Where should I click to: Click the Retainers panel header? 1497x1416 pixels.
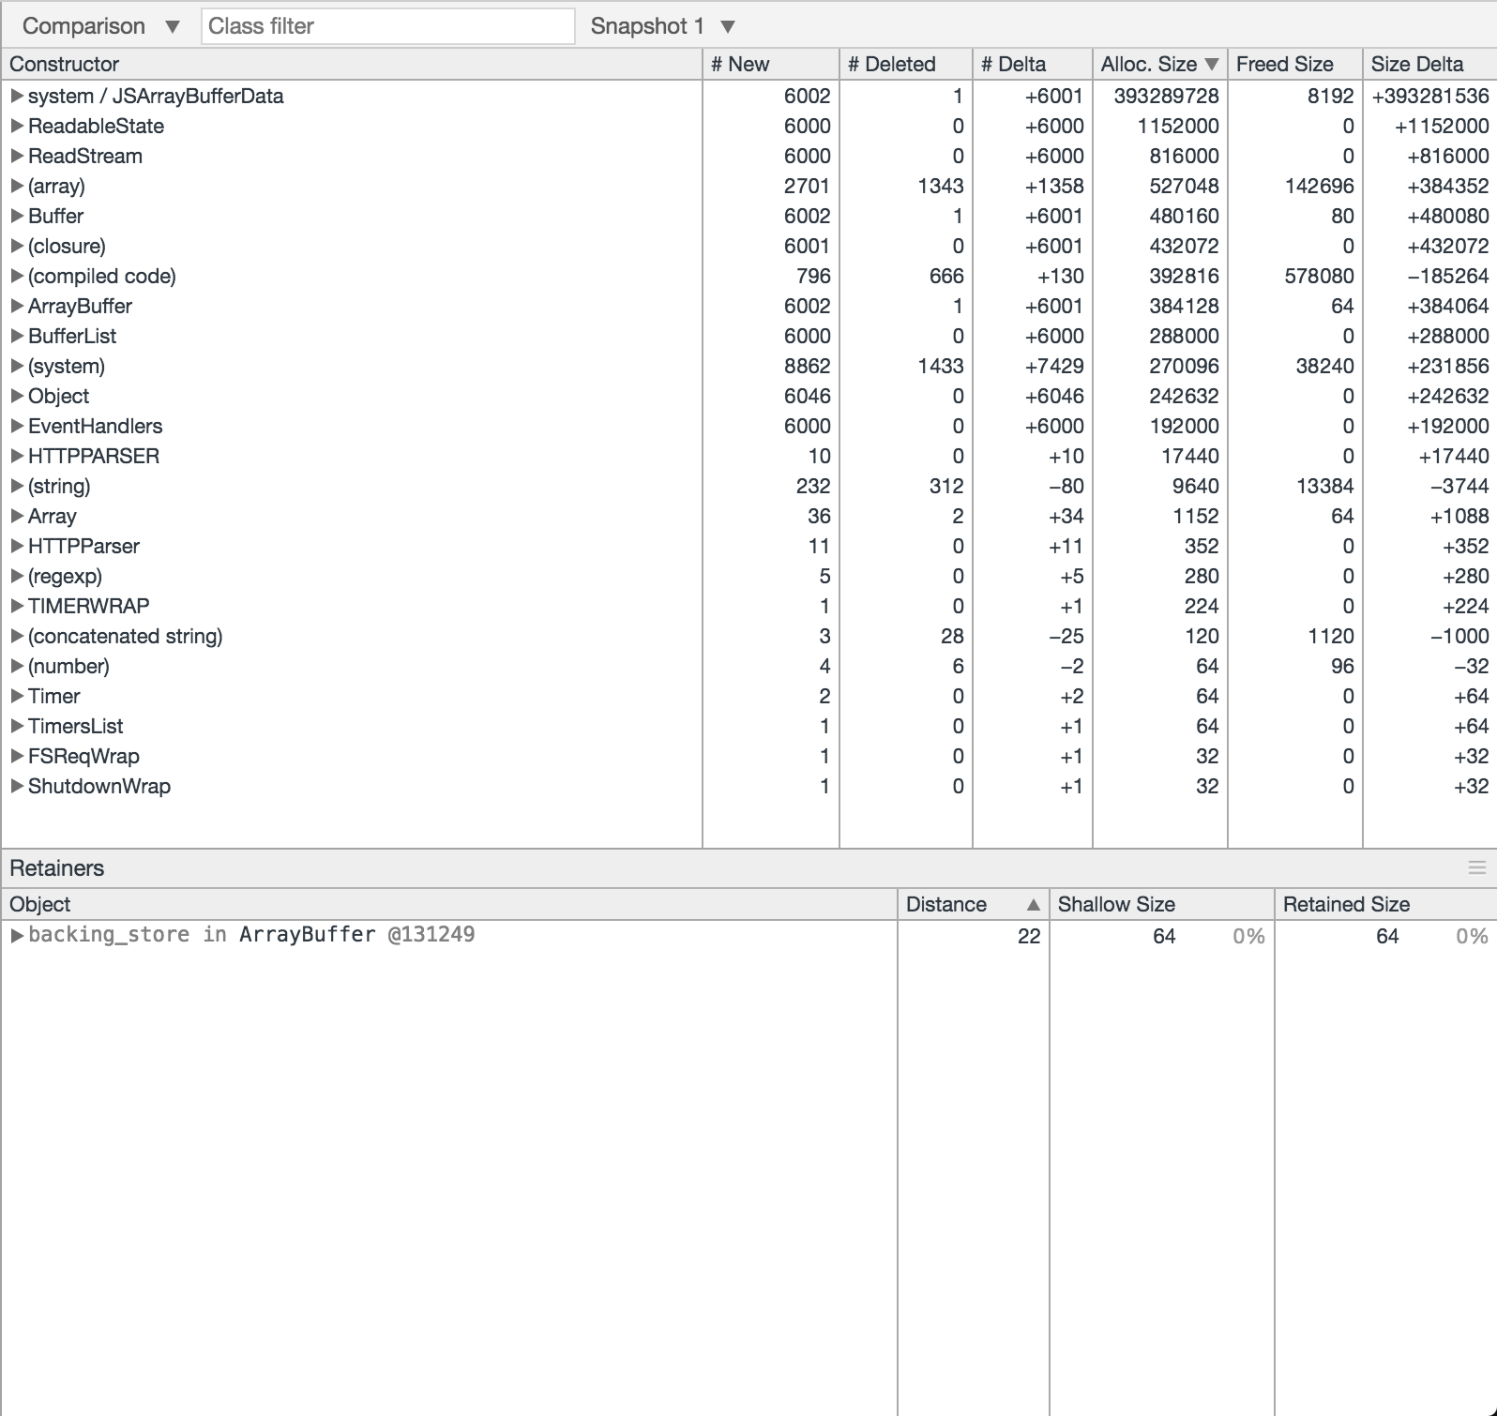click(x=748, y=868)
